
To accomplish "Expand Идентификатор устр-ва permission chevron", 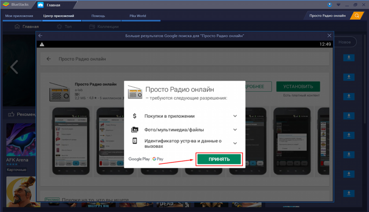I will 235,143.
